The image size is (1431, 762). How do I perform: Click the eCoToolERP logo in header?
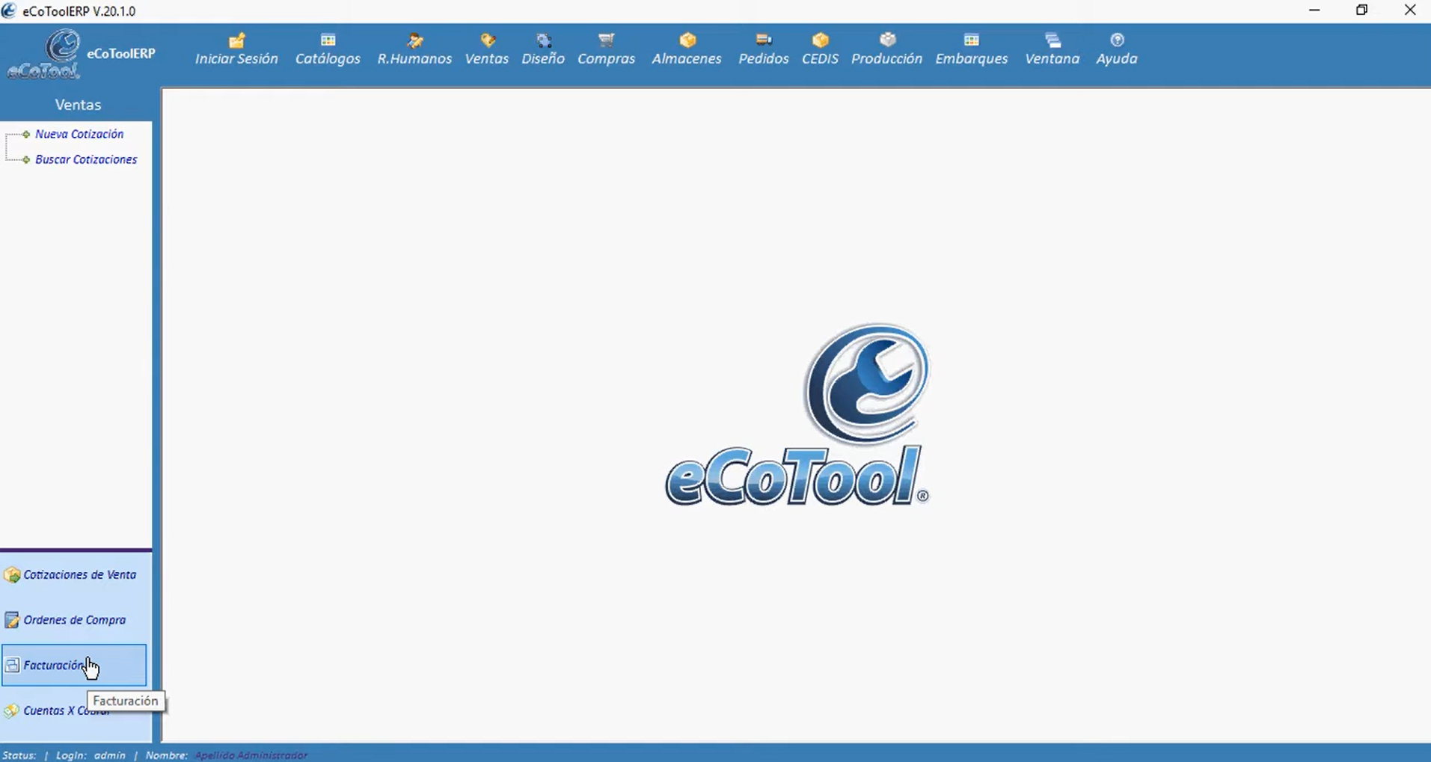64,54
